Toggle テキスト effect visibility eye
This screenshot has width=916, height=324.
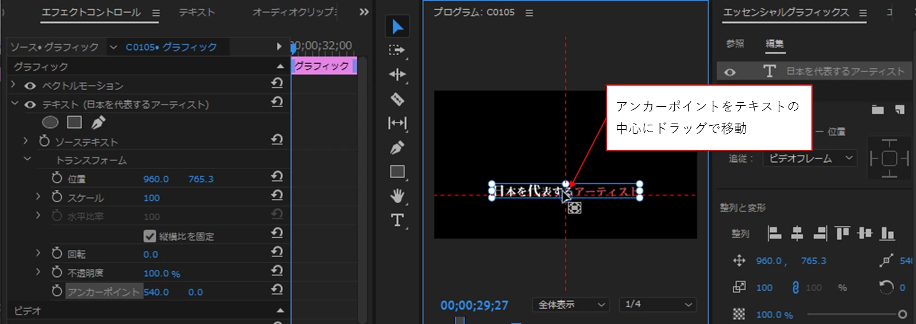(x=30, y=105)
